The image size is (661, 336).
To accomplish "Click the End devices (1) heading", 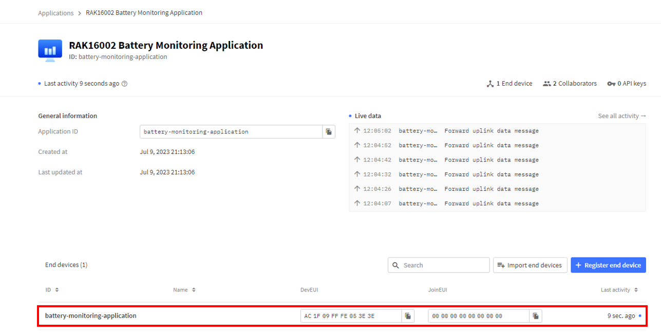I will [x=66, y=265].
